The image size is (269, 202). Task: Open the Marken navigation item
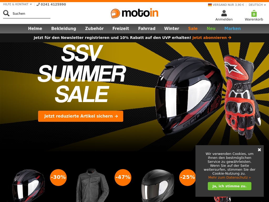(x=232, y=28)
